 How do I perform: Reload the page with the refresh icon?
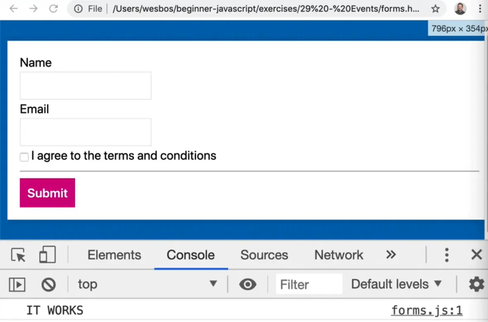pyautogui.click(x=53, y=9)
